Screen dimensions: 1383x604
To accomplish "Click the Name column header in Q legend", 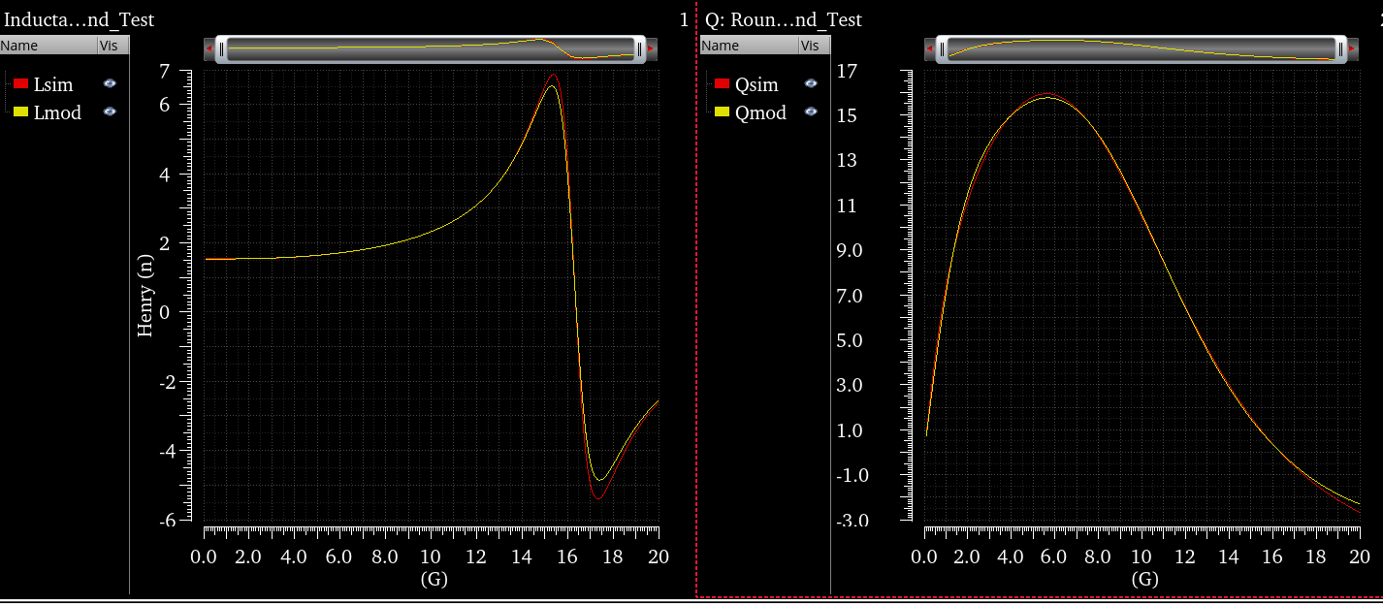I will [749, 46].
